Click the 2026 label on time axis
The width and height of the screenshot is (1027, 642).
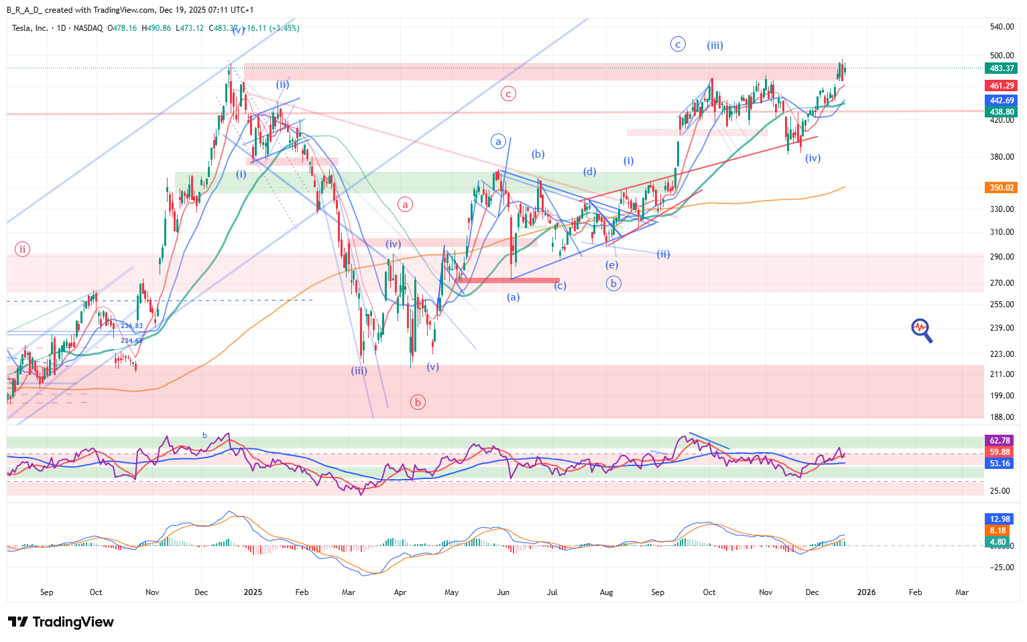(x=866, y=592)
